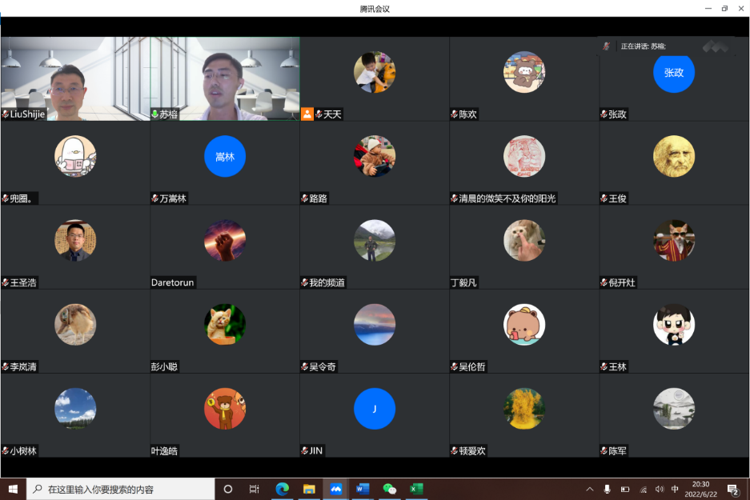The height and width of the screenshot is (500, 750).
Task: Click the blue J avatar for JIN
Action: tap(375, 409)
